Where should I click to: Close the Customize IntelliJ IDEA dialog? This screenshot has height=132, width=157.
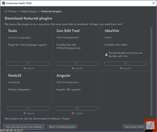tap(154, 3)
